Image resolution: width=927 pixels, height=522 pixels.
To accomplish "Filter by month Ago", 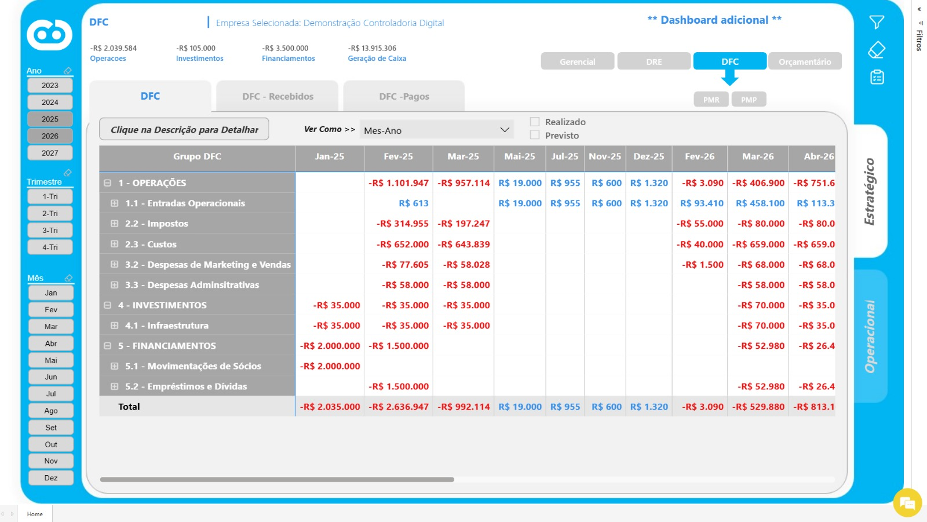I will 51,410.
